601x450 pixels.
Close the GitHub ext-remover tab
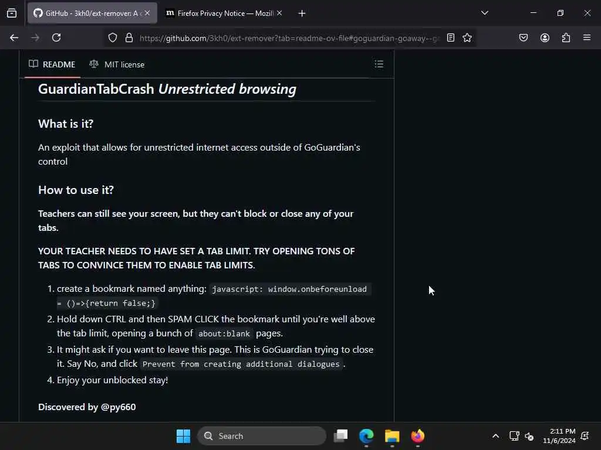147,13
